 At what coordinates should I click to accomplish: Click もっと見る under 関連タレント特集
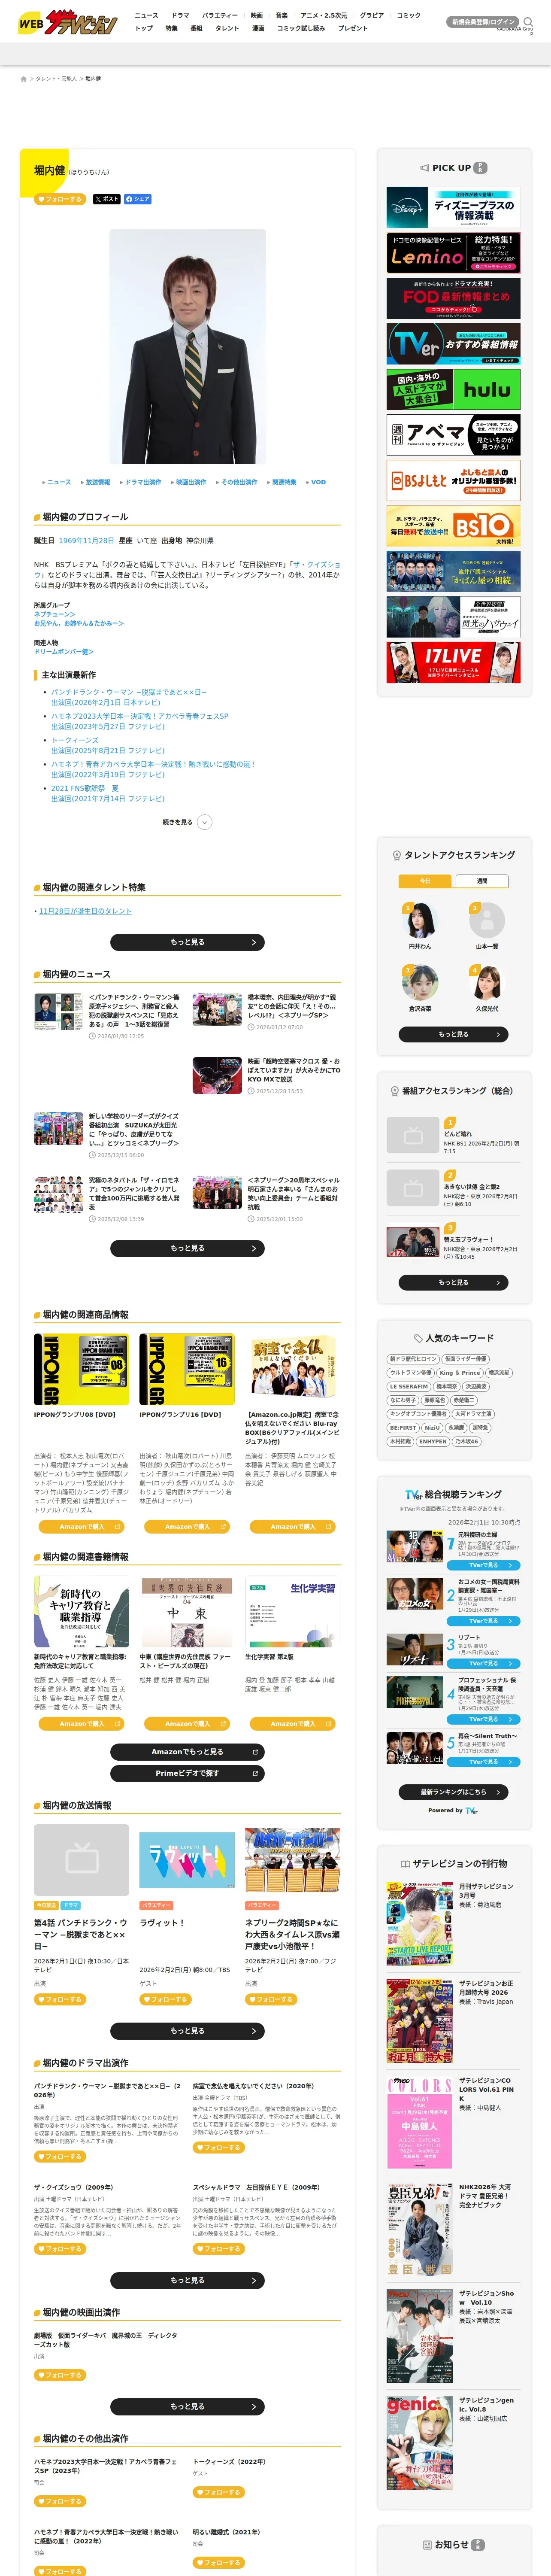pyautogui.click(x=187, y=942)
